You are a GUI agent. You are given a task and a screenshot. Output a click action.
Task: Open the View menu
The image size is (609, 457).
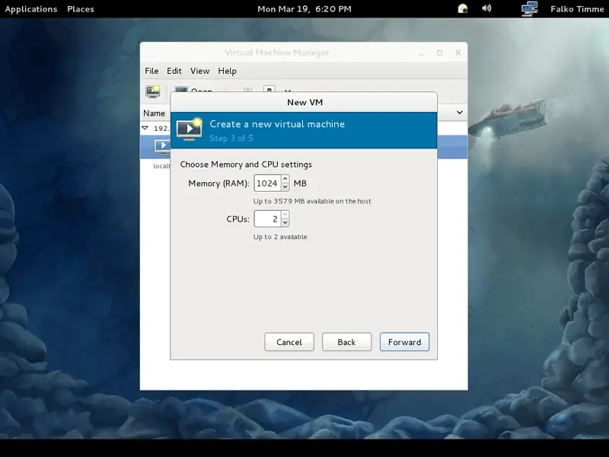pos(199,71)
